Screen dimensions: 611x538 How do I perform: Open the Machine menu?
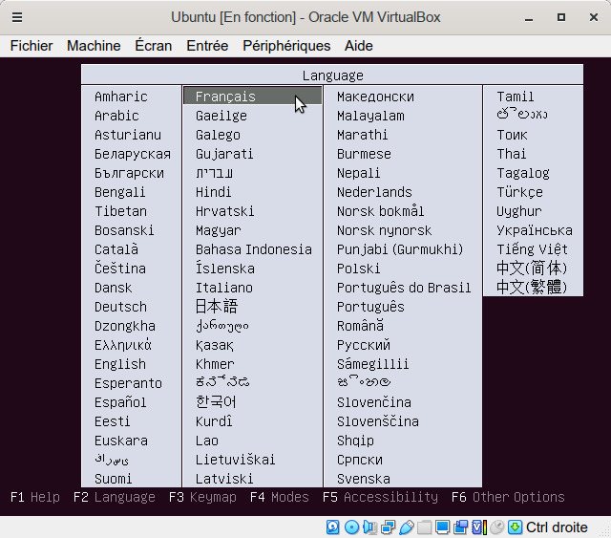tap(94, 46)
